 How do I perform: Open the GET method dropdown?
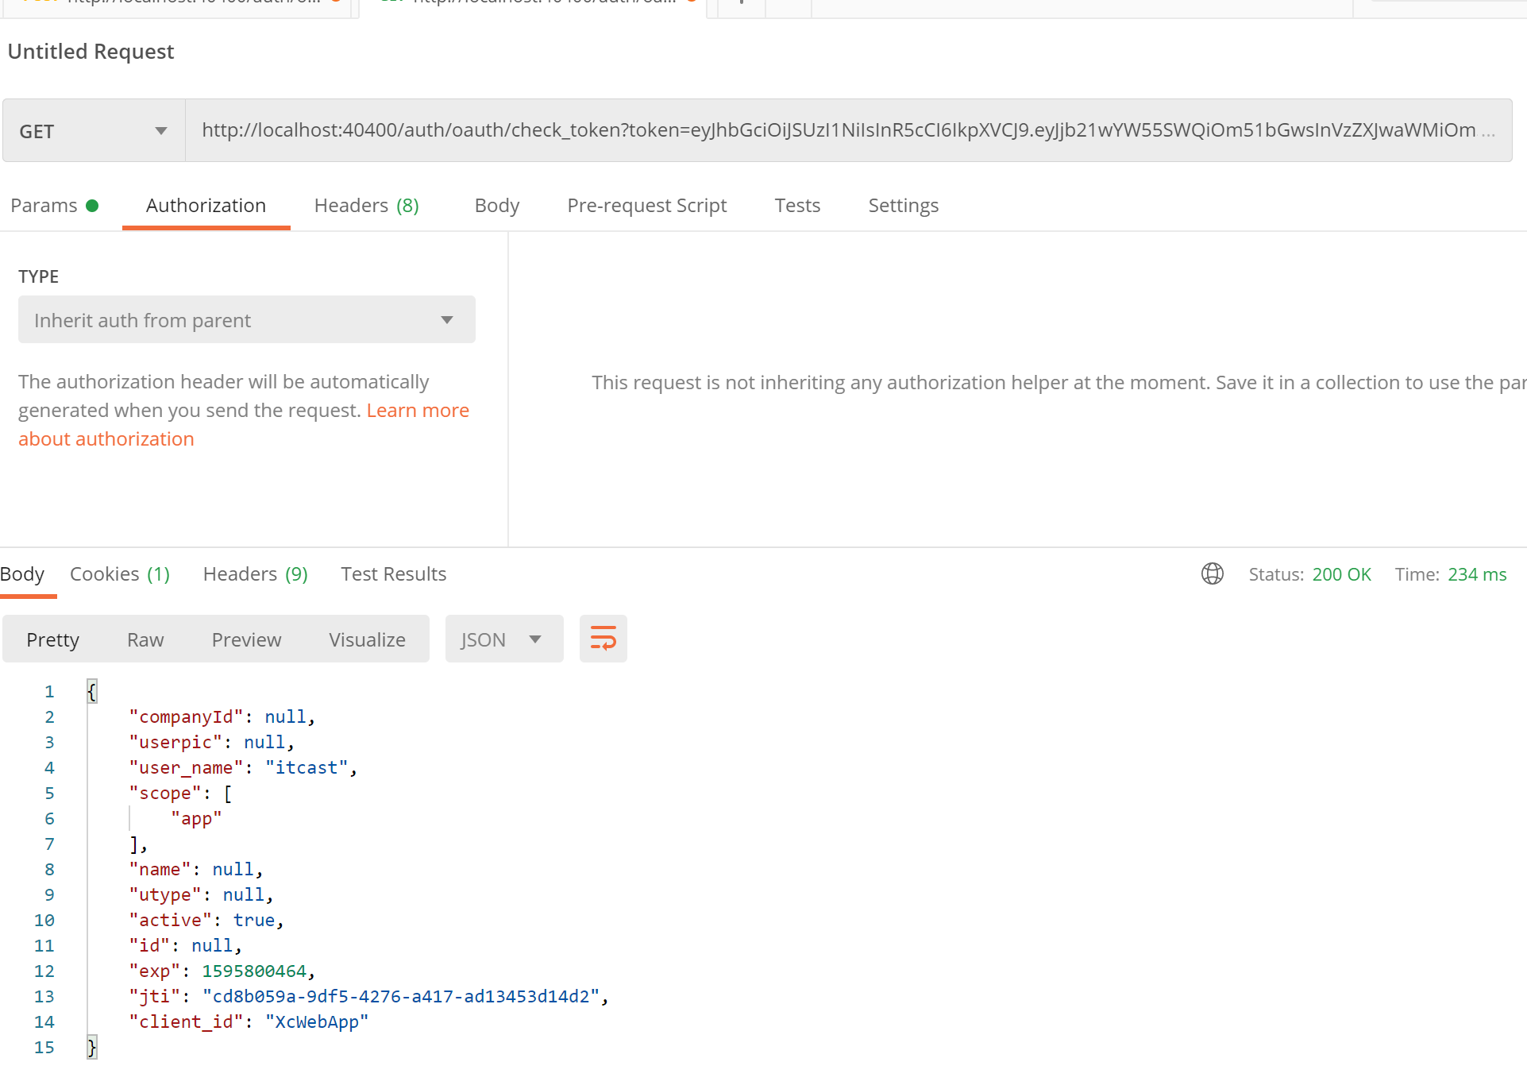[94, 131]
